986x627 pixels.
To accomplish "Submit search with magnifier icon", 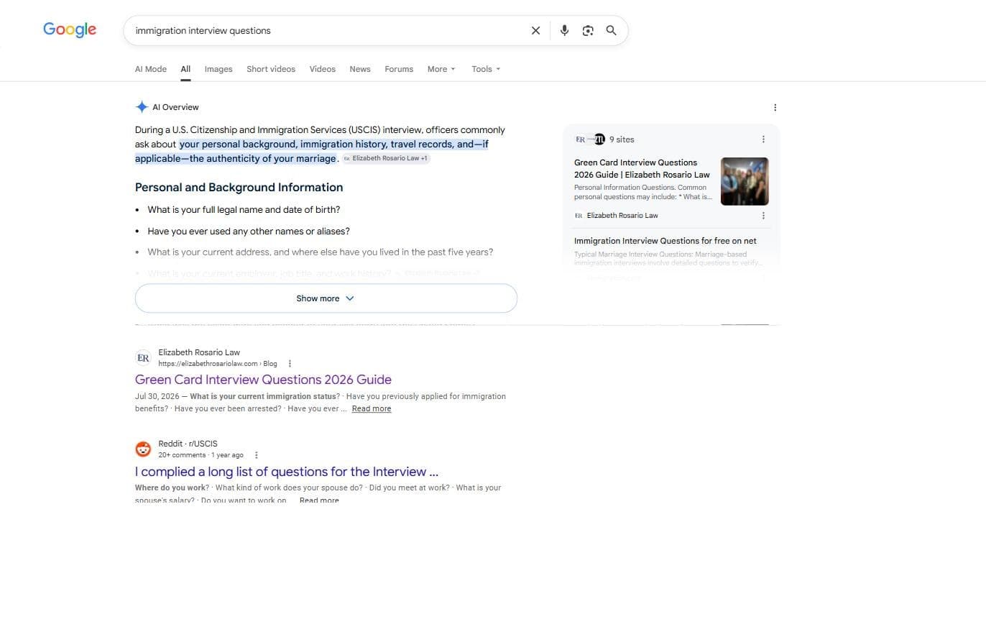I will (611, 30).
